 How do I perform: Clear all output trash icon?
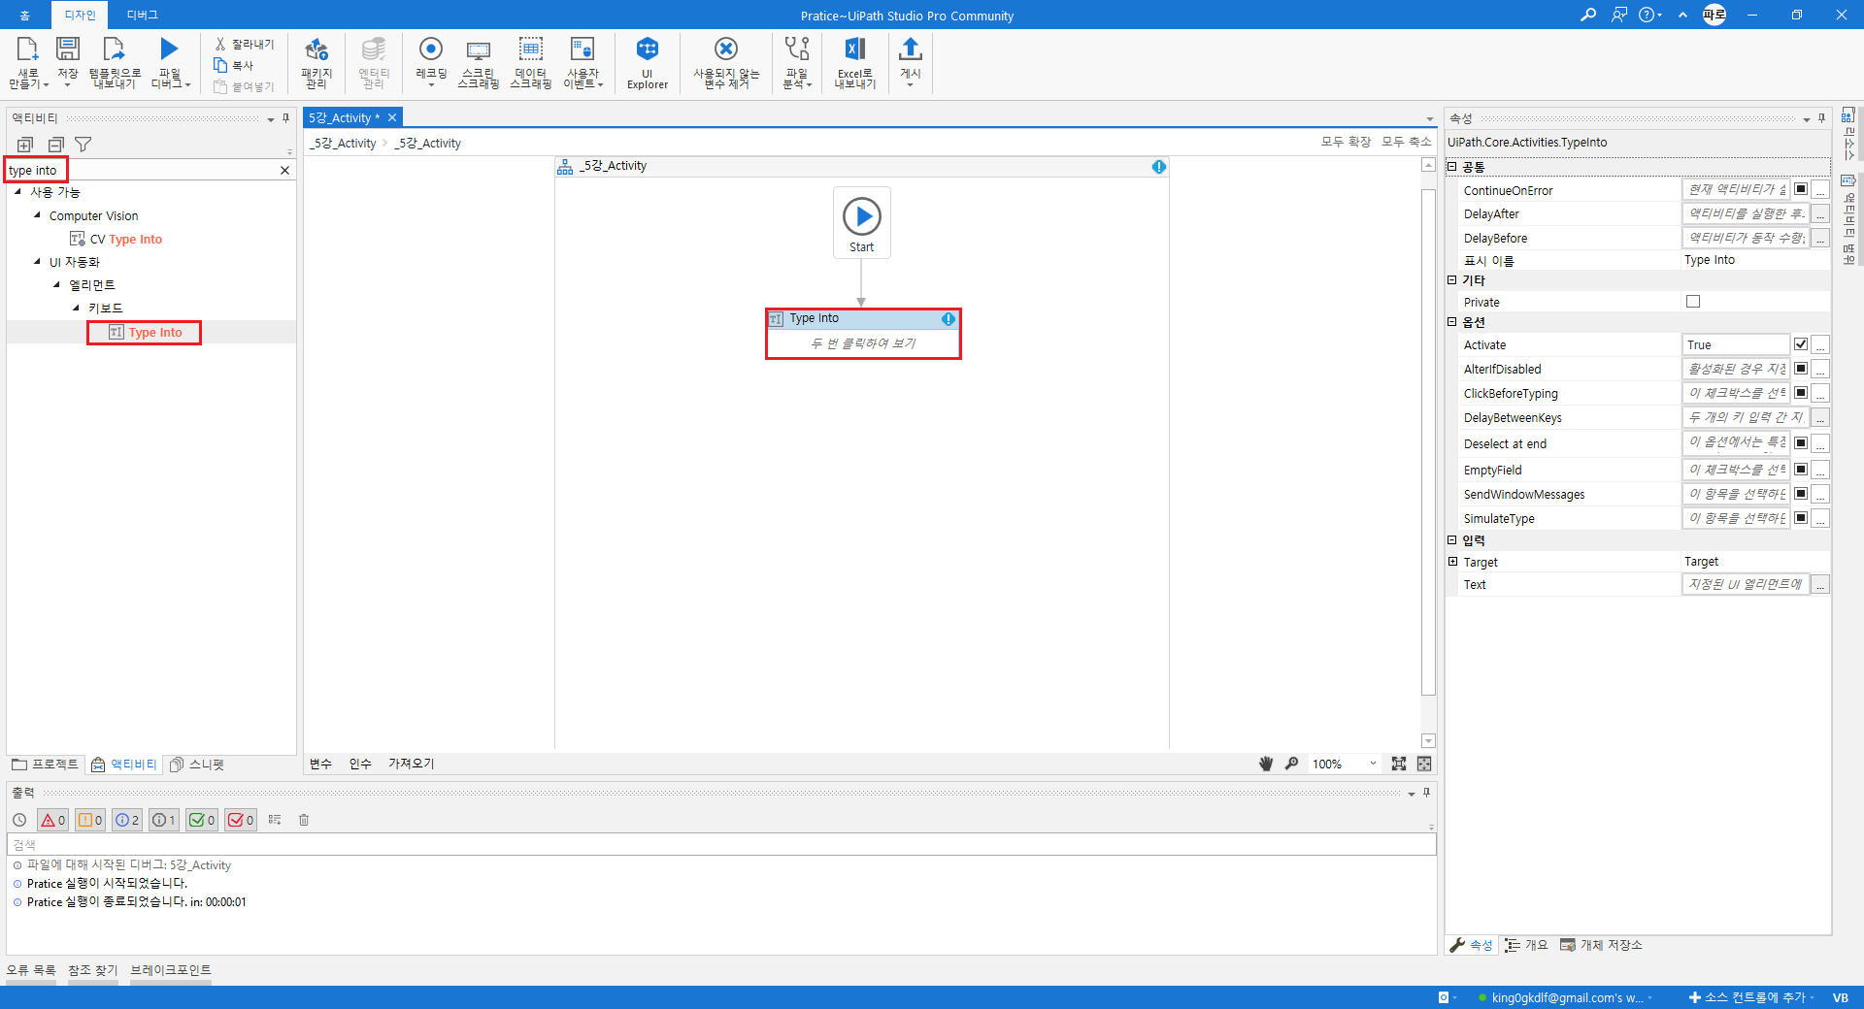point(304,820)
